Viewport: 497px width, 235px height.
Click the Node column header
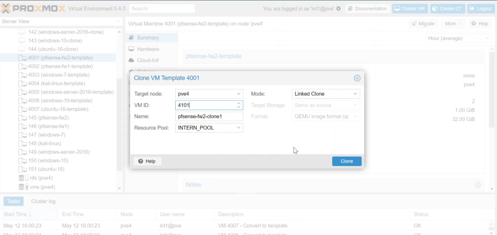click(x=136, y=214)
